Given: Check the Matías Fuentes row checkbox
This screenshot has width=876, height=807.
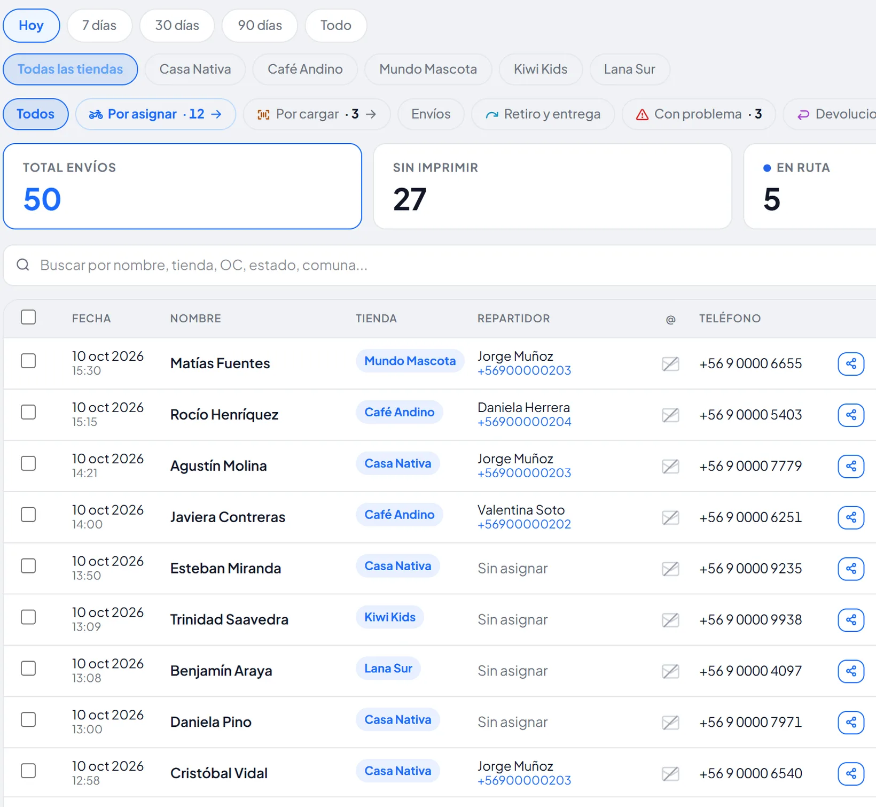Looking at the screenshot, I should [28, 361].
